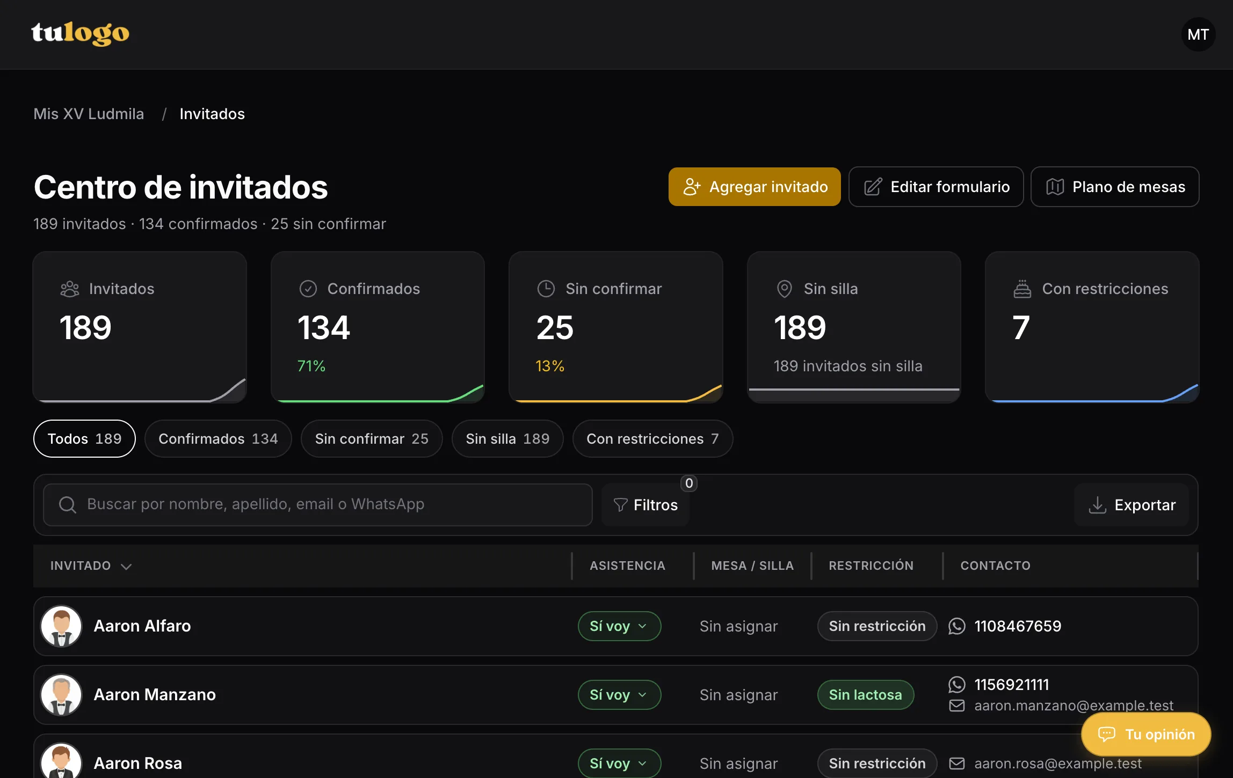Open Aaron Alfaro's Sí voy attendance dropdown
Screen dimensions: 1233x778
click(x=619, y=626)
